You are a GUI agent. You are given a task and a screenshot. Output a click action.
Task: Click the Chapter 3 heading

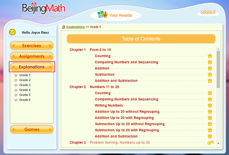click(x=78, y=142)
